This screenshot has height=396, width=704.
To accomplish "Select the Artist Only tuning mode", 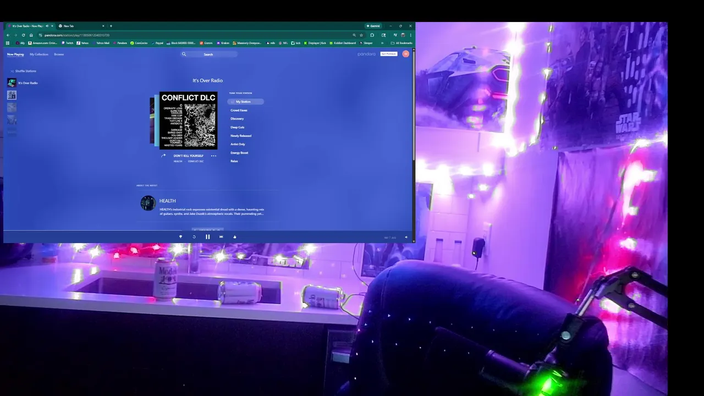I will pyautogui.click(x=238, y=144).
